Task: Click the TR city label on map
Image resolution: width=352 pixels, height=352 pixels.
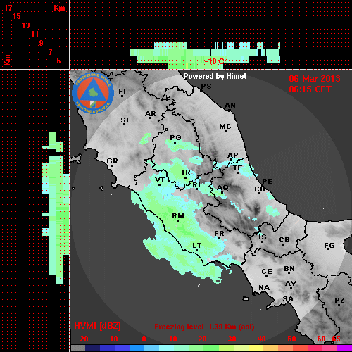Action: coord(185,172)
